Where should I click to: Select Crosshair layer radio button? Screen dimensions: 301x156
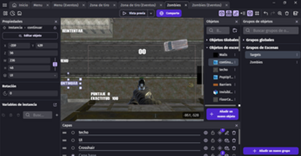pyautogui.click(x=73, y=148)
